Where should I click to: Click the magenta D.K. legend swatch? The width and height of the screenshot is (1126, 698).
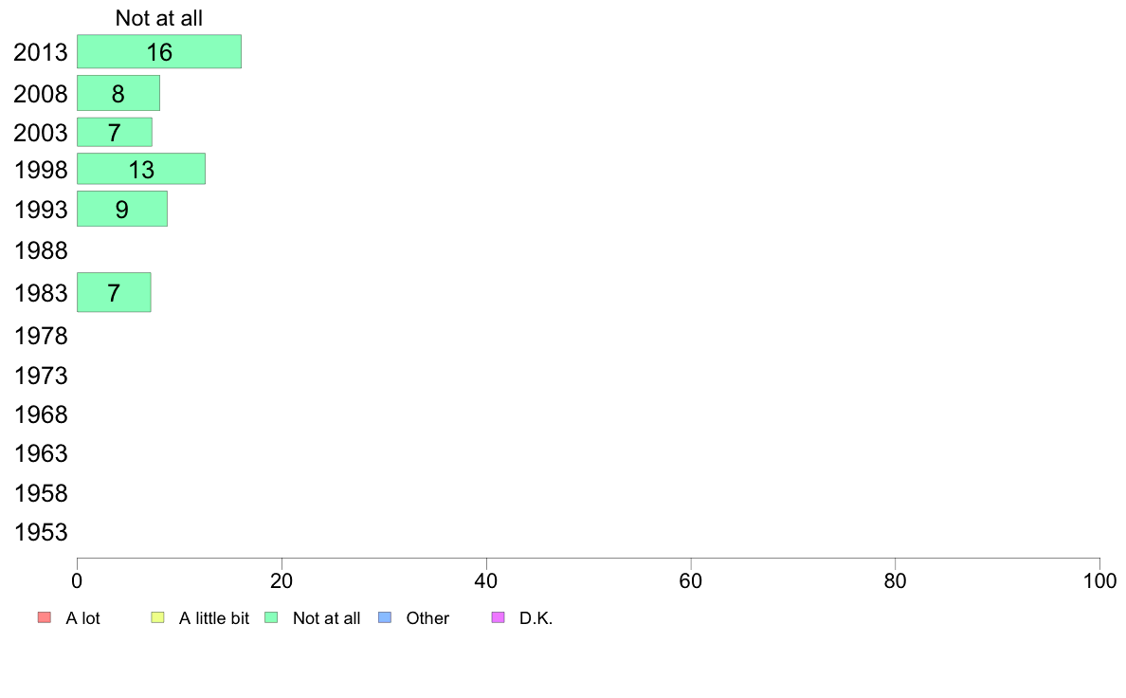pos(499,617)
